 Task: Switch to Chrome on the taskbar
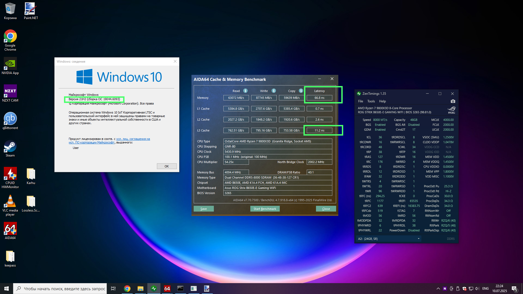pos(127,289)
